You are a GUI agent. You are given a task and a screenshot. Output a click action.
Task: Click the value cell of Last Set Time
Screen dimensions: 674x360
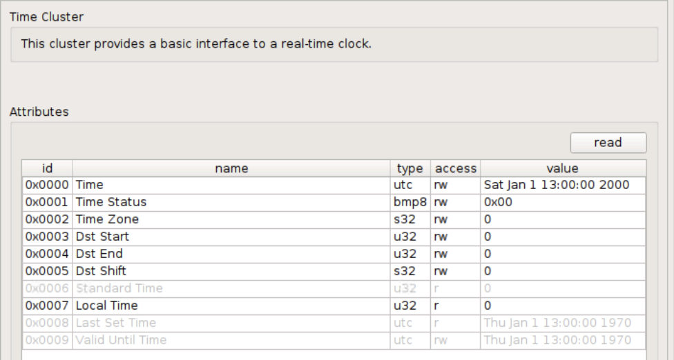563,323
